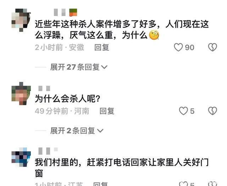Select the comment 我们村里的 text

pos(122,168)
